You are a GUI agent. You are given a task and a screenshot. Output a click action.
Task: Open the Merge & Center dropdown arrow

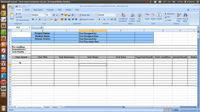[95, 19]
